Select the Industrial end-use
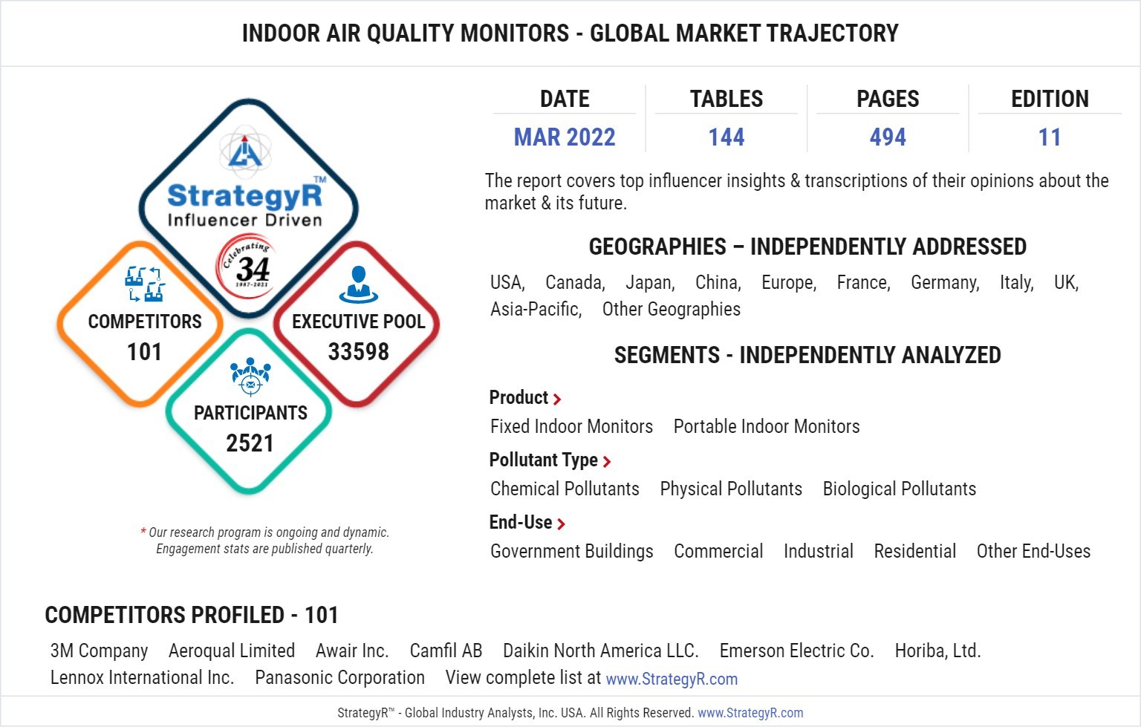 (x=819, y=552)
